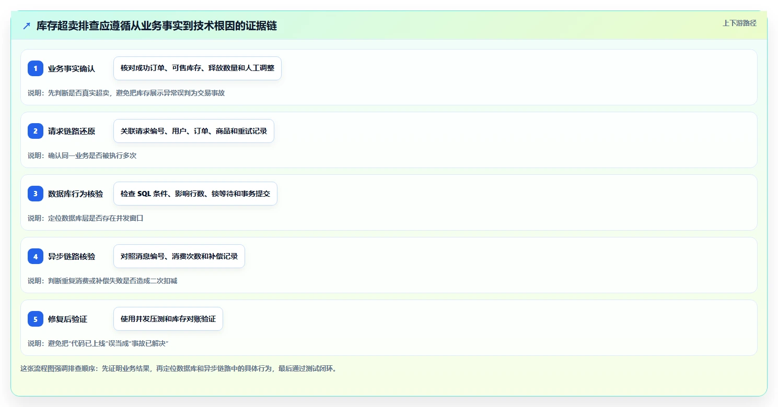Screen dimensions: 778x407
Task: Select the 异步链路核验 step label
Action: [x=72, y=256]
